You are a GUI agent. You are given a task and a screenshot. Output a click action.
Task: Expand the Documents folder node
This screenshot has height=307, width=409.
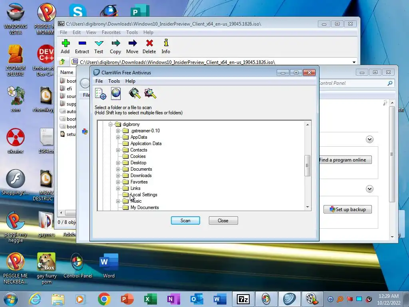[118, 169]
